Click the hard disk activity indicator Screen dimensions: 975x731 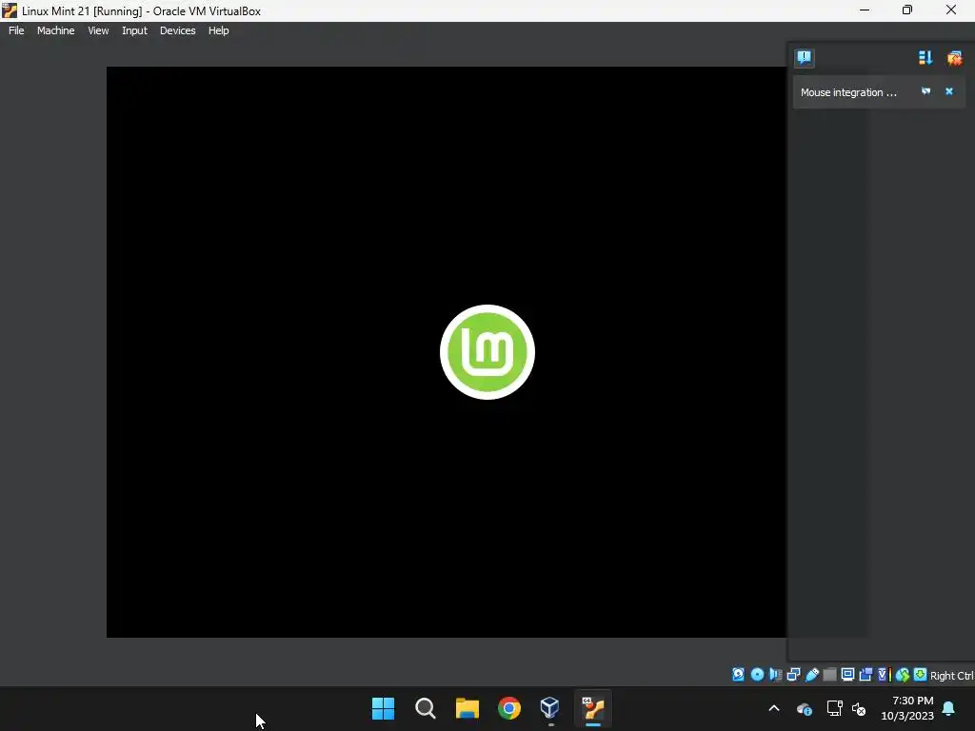point(738,675)
